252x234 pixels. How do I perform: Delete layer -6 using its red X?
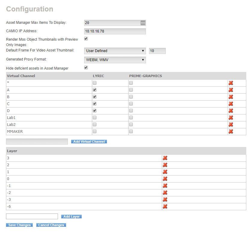click(165, 206)
